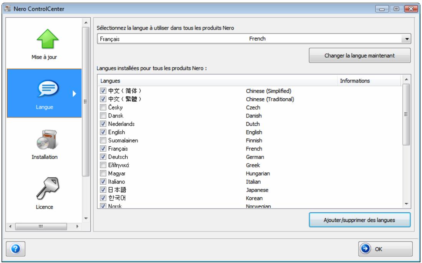Check the Suomalainen checkbox

103,141
